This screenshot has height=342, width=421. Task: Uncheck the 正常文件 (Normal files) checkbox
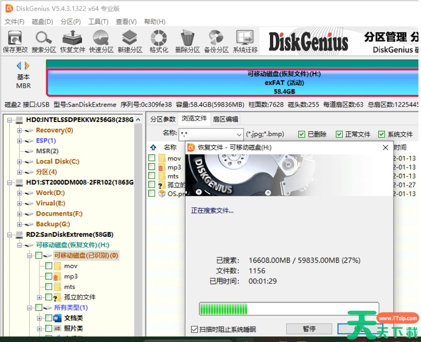tap(339, 134)
